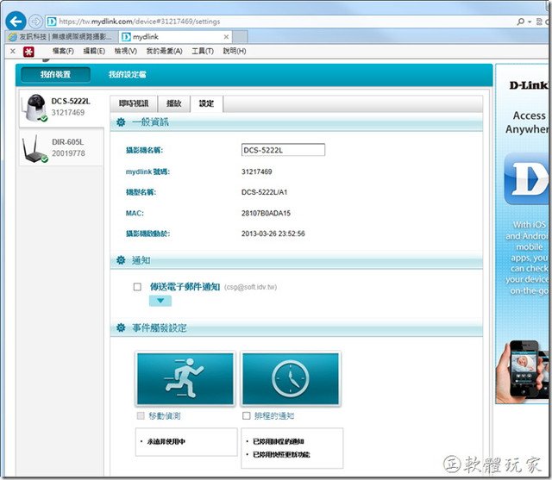Screen dimensions: 552x480
Task: Open the 工具(T) menu
Action: (203, 51)
